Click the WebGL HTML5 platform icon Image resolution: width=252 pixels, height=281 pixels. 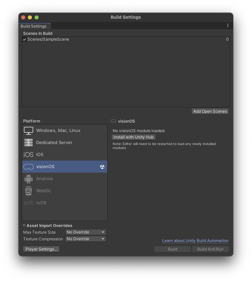[28, 191]
